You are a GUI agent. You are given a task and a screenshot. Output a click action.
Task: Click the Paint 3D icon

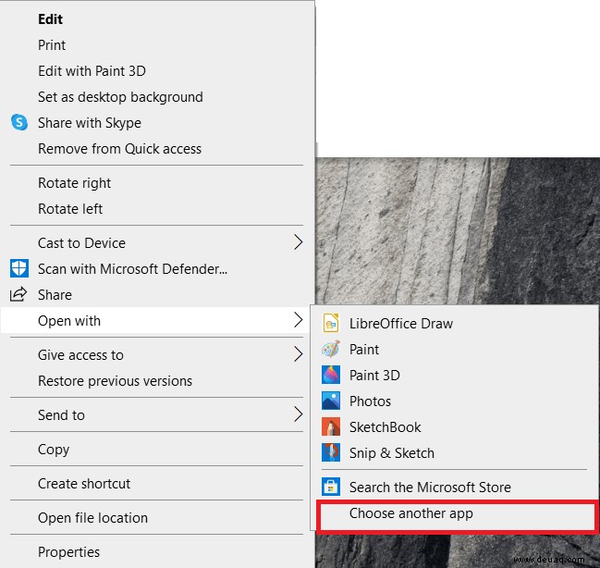pos(331,375)
